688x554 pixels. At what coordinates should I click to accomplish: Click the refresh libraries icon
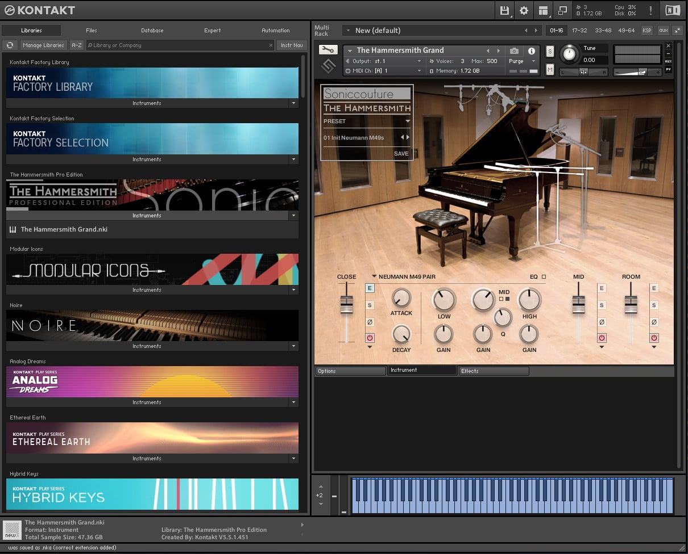click(x=10, y=45)
